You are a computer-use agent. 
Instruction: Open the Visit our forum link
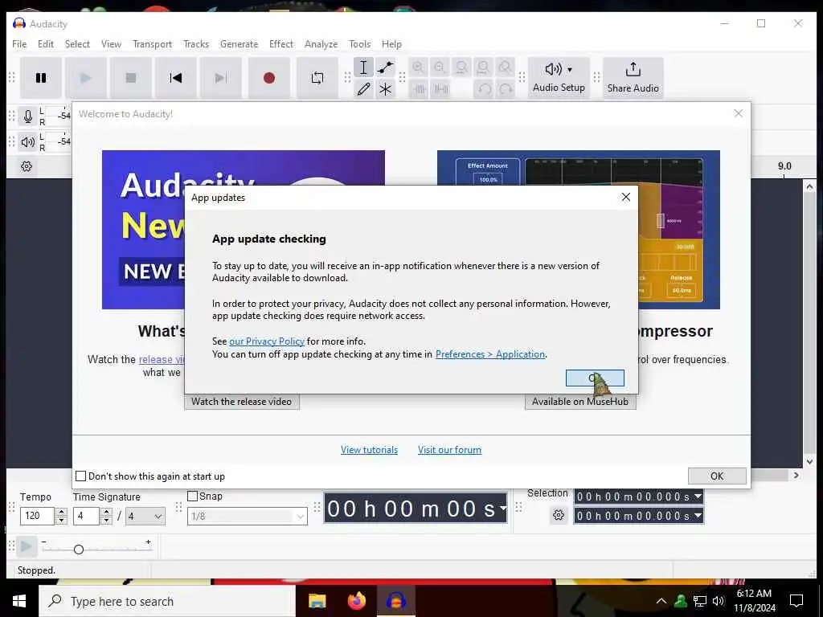449,450
